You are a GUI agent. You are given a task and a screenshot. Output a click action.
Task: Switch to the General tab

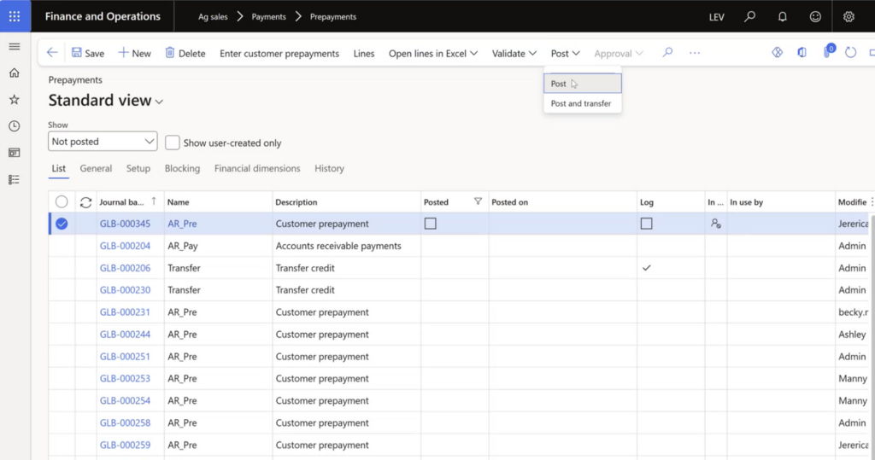tap(96, 168)
